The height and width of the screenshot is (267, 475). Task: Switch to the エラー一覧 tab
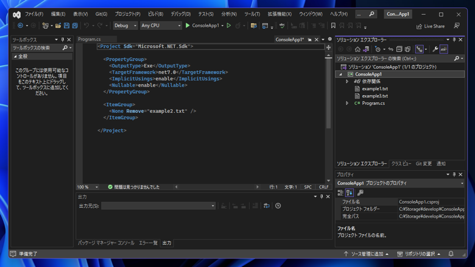[x=148, y=243]
